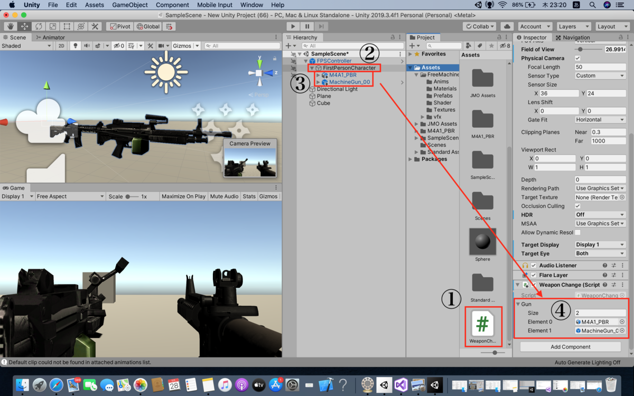Open the cloud services icon
The height and width of the screenshot is (396, 634).
coord(507,26)
